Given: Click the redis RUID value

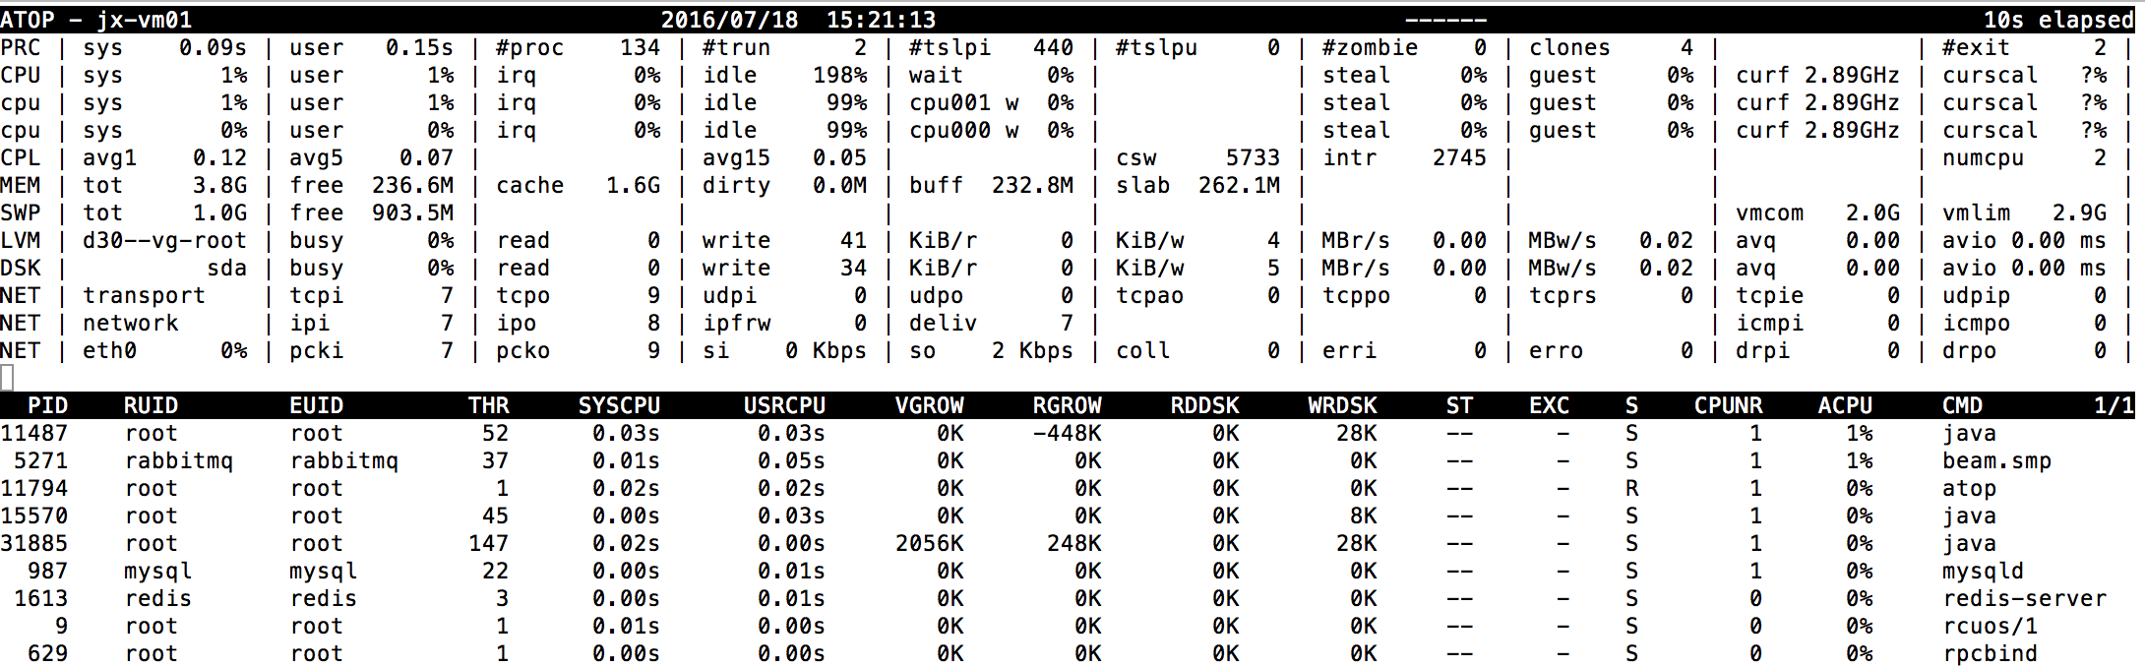Looking at the screenshot, I should point(157,598).
